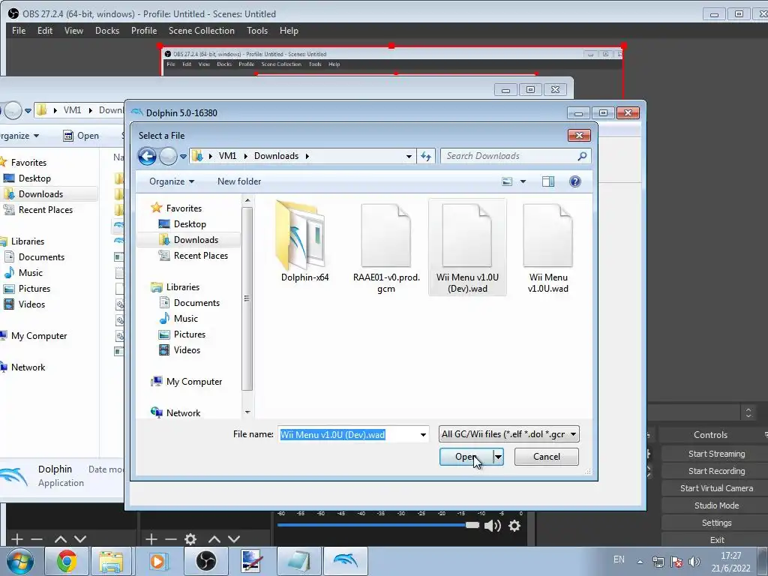Click the volume icon in system tray

pos(694,561)
